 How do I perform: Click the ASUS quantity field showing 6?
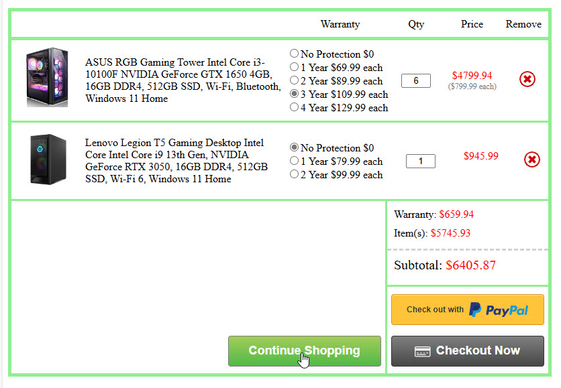coord(416,80)
